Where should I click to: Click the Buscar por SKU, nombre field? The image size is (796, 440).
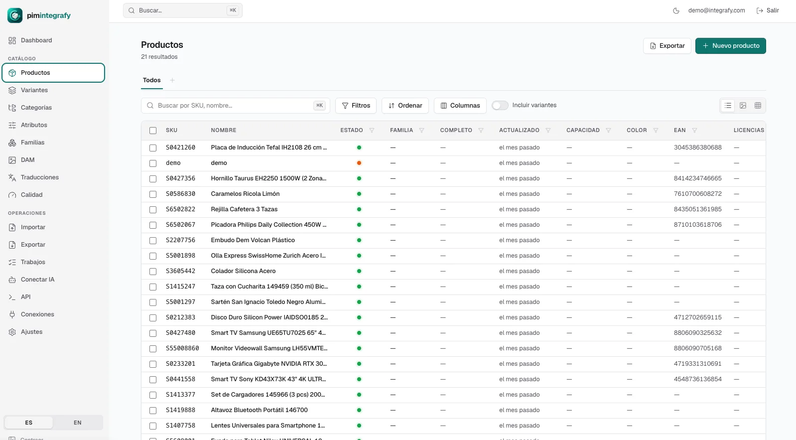236,106
